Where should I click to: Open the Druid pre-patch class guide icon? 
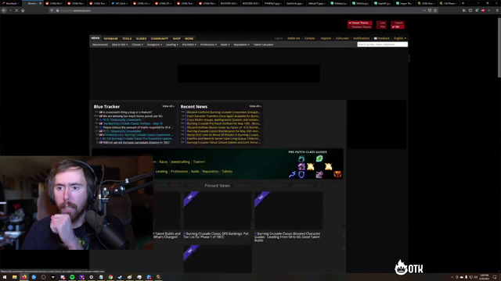pos(301,158)
